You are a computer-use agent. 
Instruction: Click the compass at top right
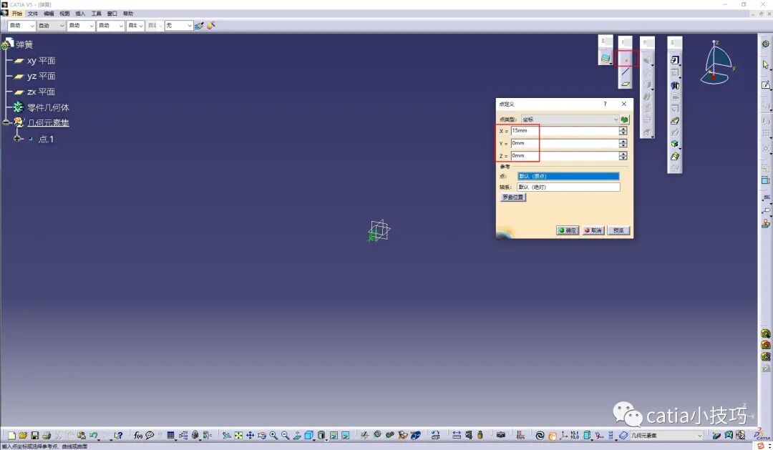pos(716,63)
